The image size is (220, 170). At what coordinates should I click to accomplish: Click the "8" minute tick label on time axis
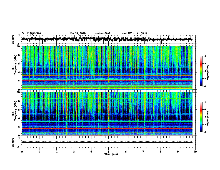pos(161,152)
